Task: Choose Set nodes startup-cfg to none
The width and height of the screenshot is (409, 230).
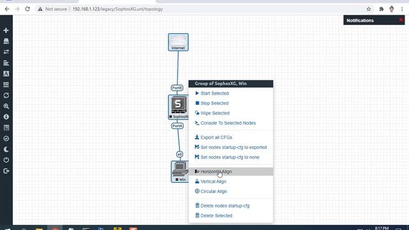Action: [x=231, y=157]
